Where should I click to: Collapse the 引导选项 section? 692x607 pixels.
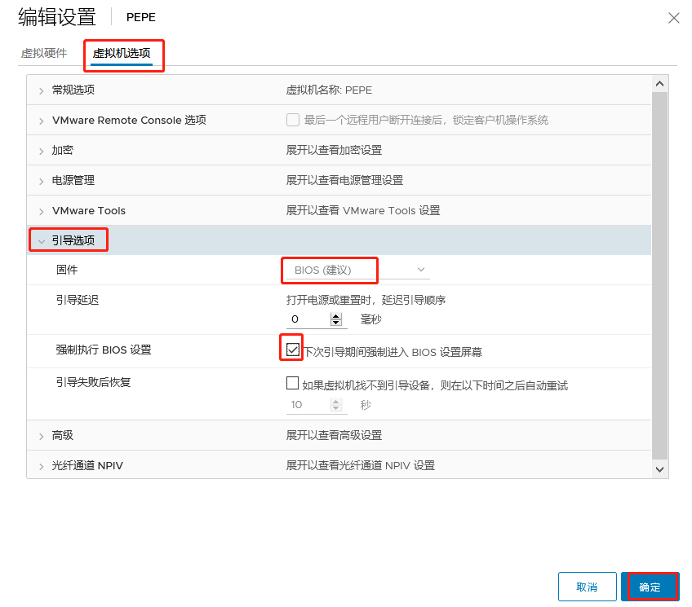(x=41, y=241)
